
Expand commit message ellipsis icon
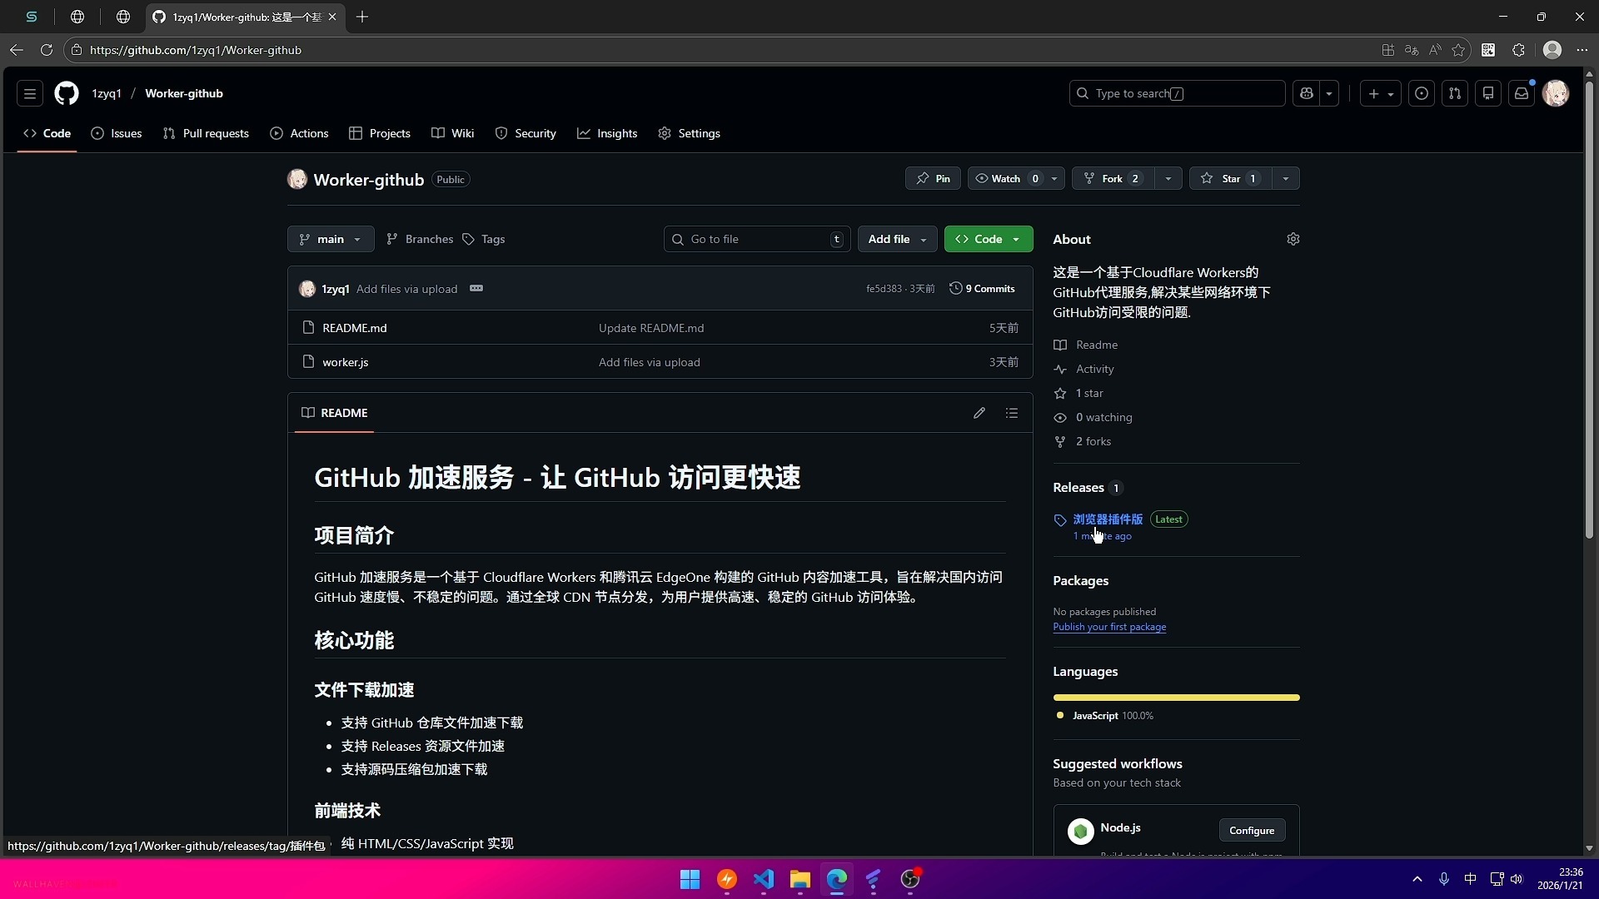pos(476,288)
